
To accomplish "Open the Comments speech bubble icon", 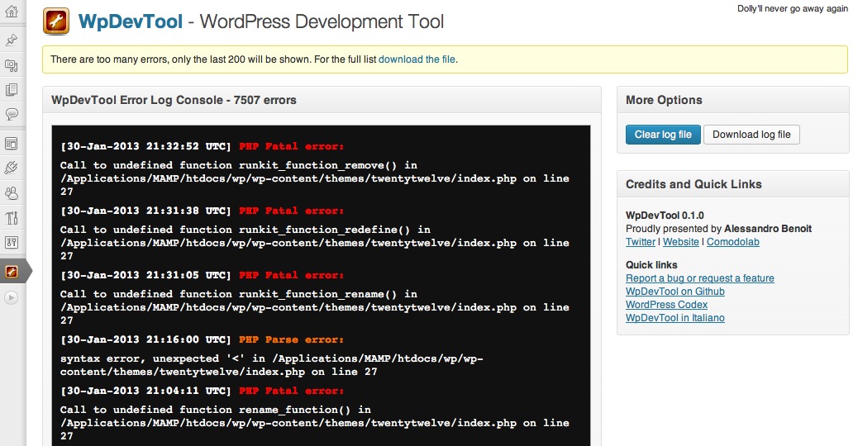I will pos(12,114).
